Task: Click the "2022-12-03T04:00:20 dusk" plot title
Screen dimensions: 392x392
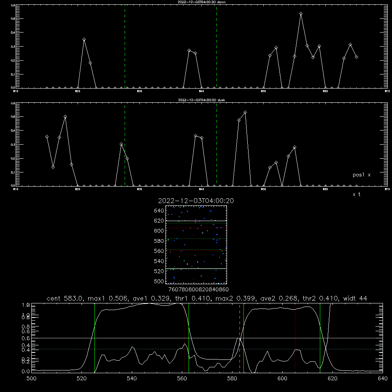Action: tap(201, 100)
